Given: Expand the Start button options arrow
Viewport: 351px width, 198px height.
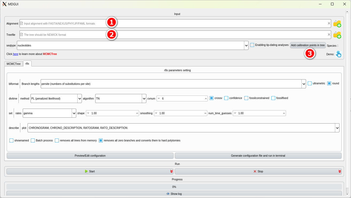Looking at the screenshot, I should pyautogui.click(x=171, y=171).
